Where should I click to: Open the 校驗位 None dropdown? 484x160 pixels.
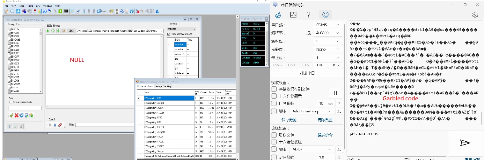(x=328, y=50)
